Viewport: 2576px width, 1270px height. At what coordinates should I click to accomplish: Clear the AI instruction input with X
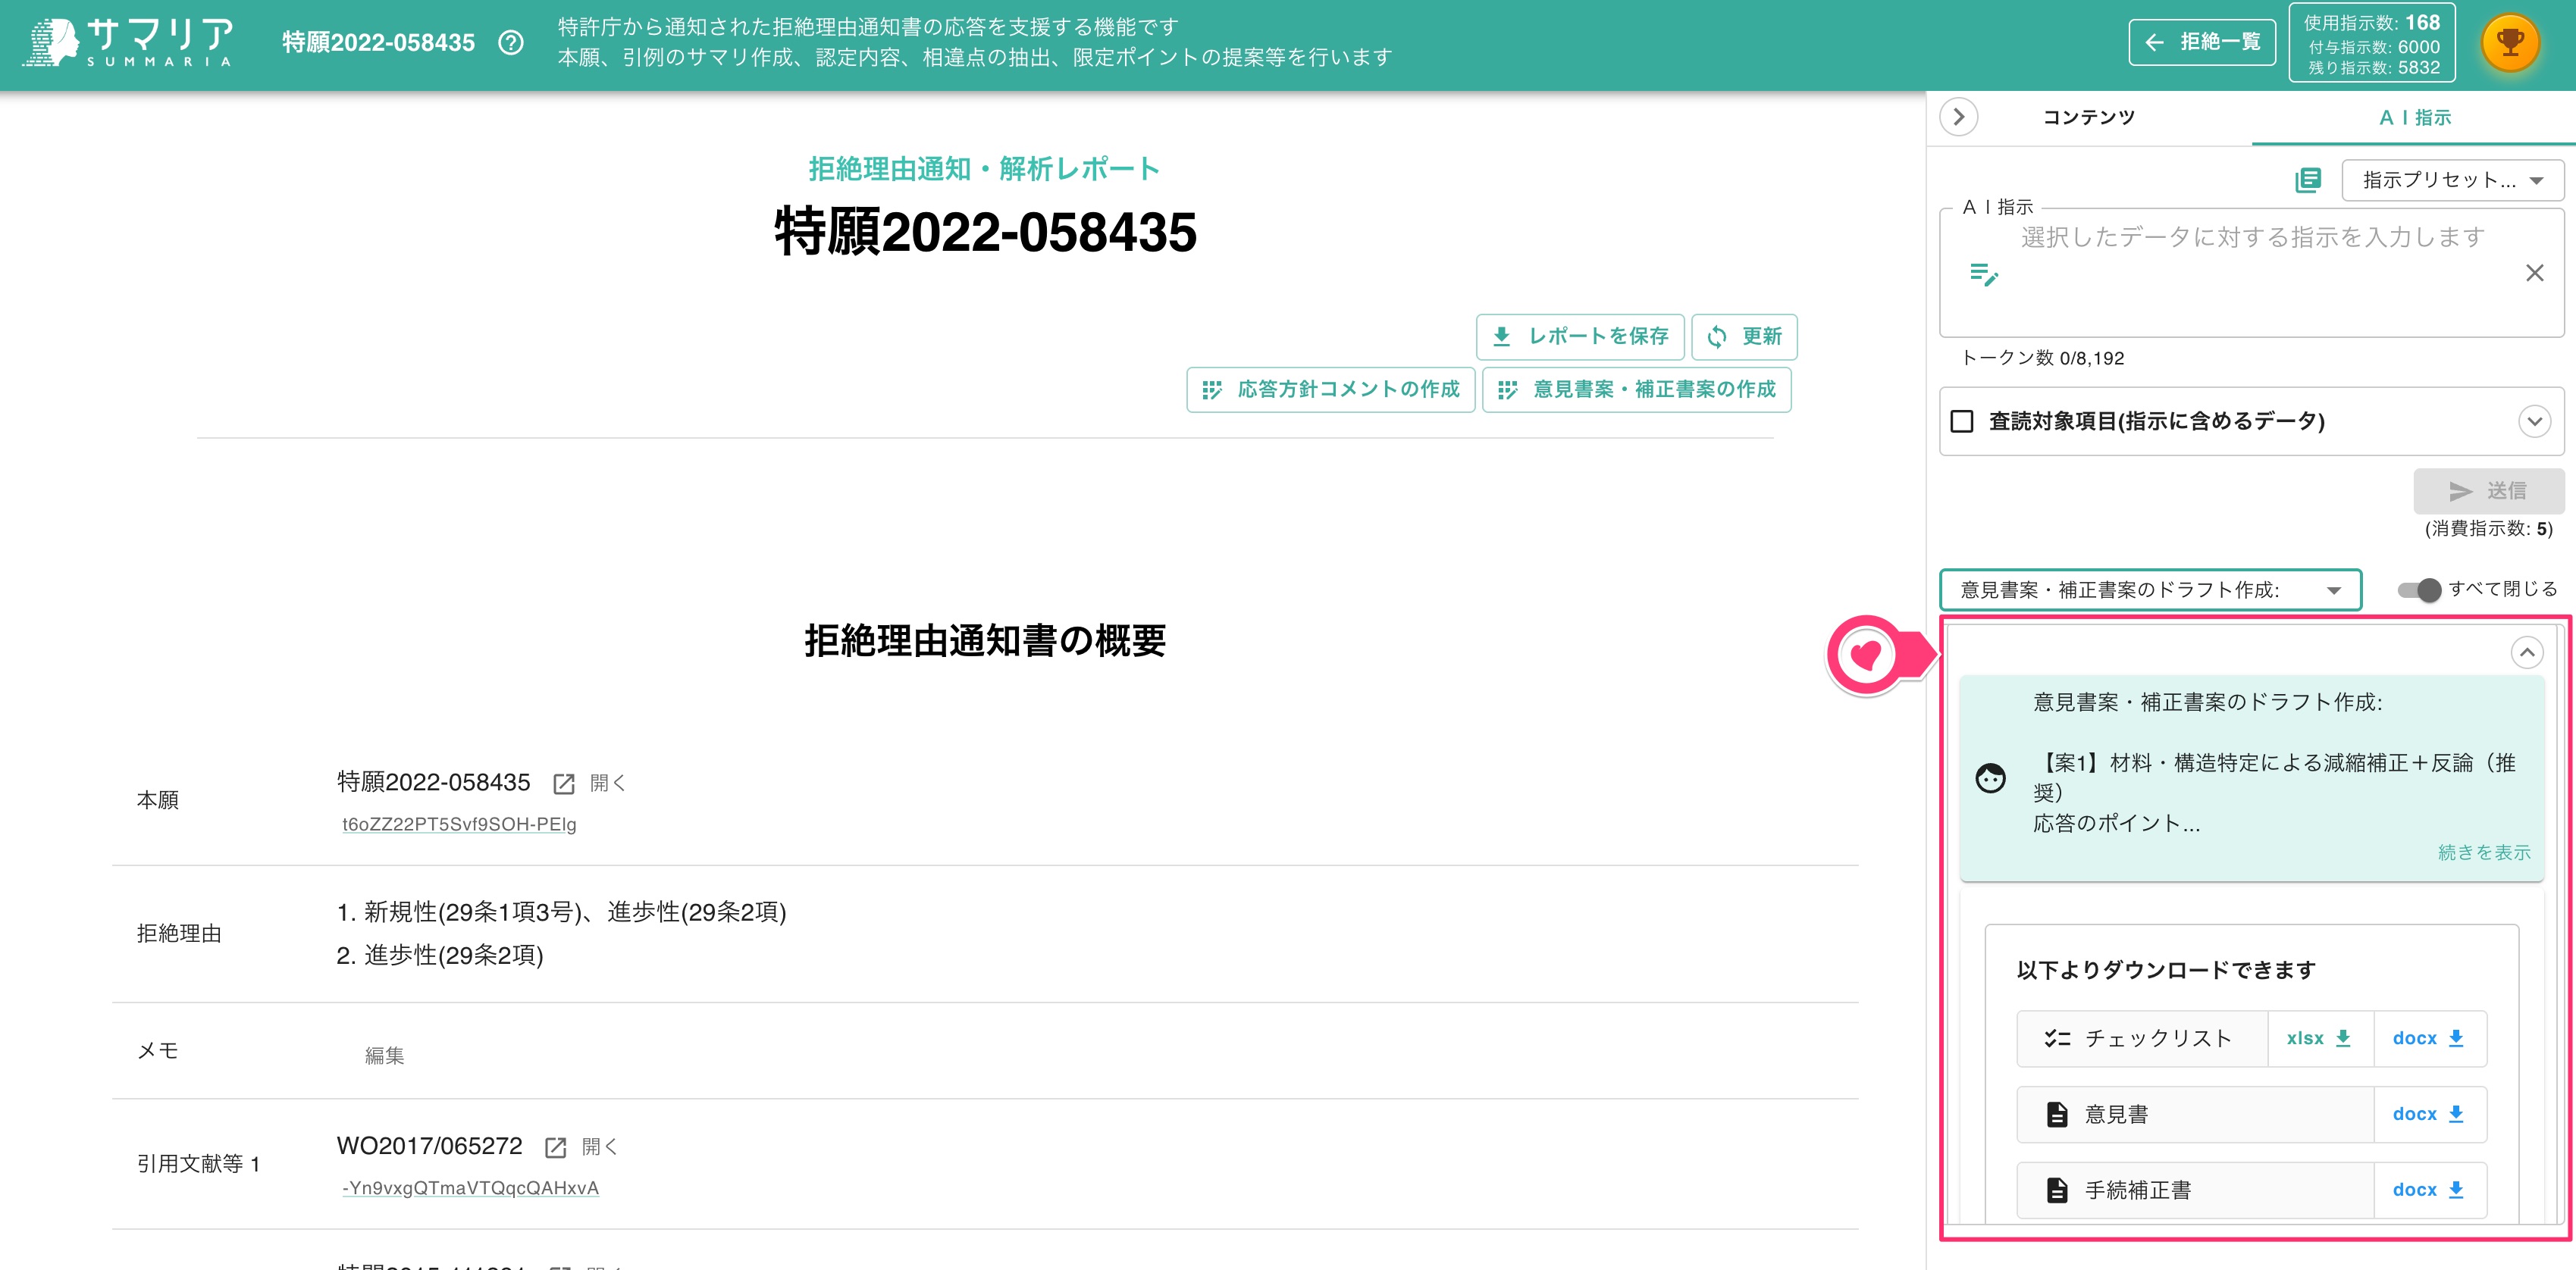pos(2534,273)
